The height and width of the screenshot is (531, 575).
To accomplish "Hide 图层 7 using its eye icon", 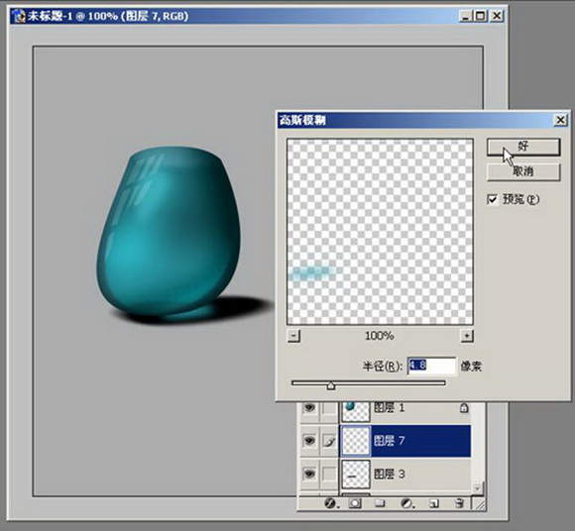I will click(x=309, y=441).
